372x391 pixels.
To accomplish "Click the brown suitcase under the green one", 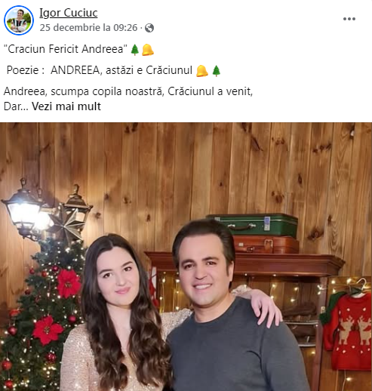I will click(266, 245).
